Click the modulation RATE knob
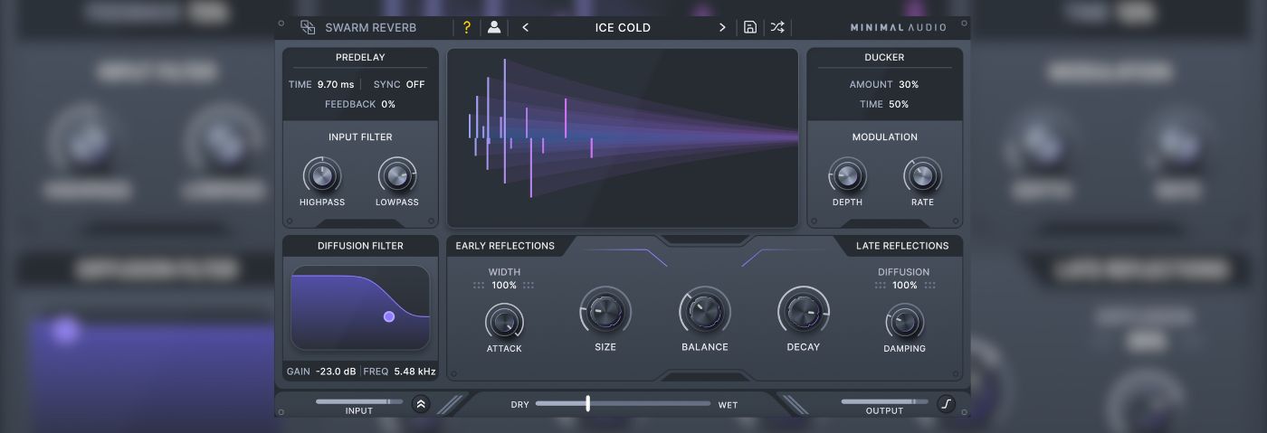 click(x=922, y=175)
